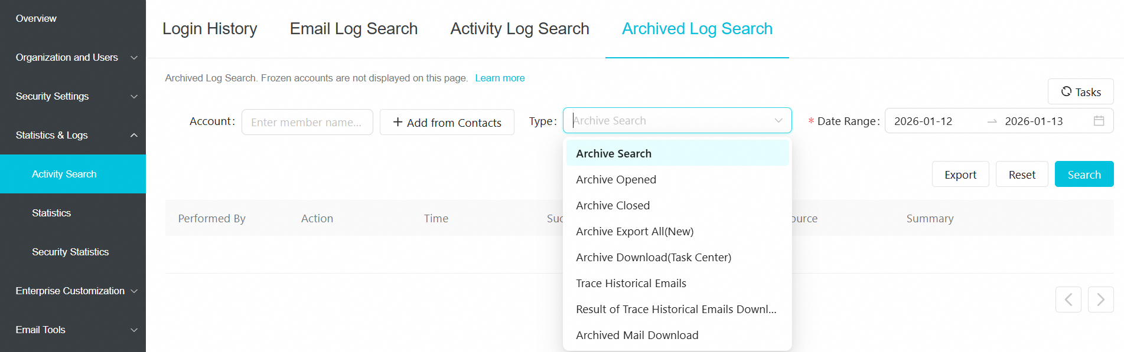
Task: Open the Learn more link
Action: (x=500, y=78)
